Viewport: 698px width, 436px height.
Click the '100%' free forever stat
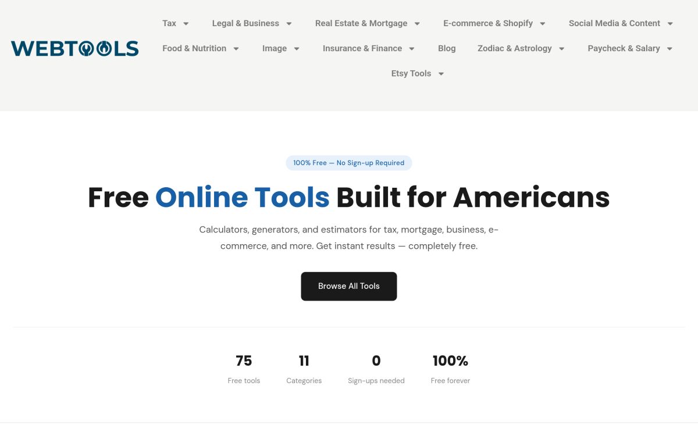click(x=450, y=361)
